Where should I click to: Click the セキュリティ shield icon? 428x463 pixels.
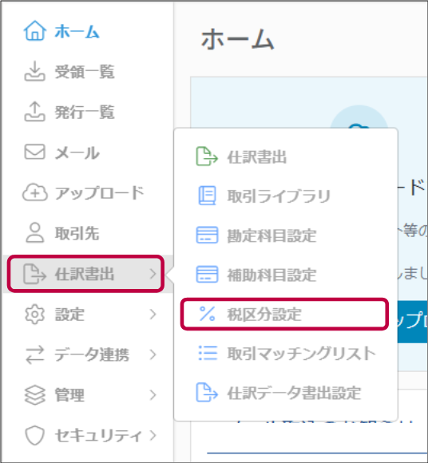click(35, 435)
